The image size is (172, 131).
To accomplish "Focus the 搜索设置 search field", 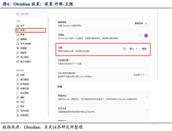I will coord(31,14).
